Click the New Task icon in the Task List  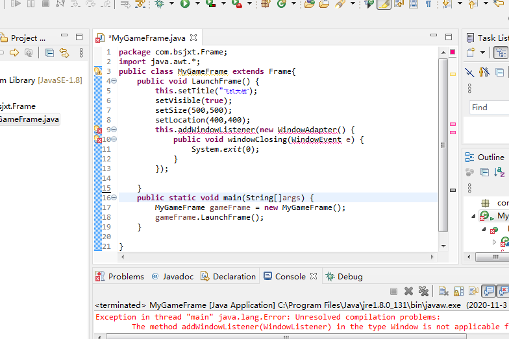click(x=471, y=53)
